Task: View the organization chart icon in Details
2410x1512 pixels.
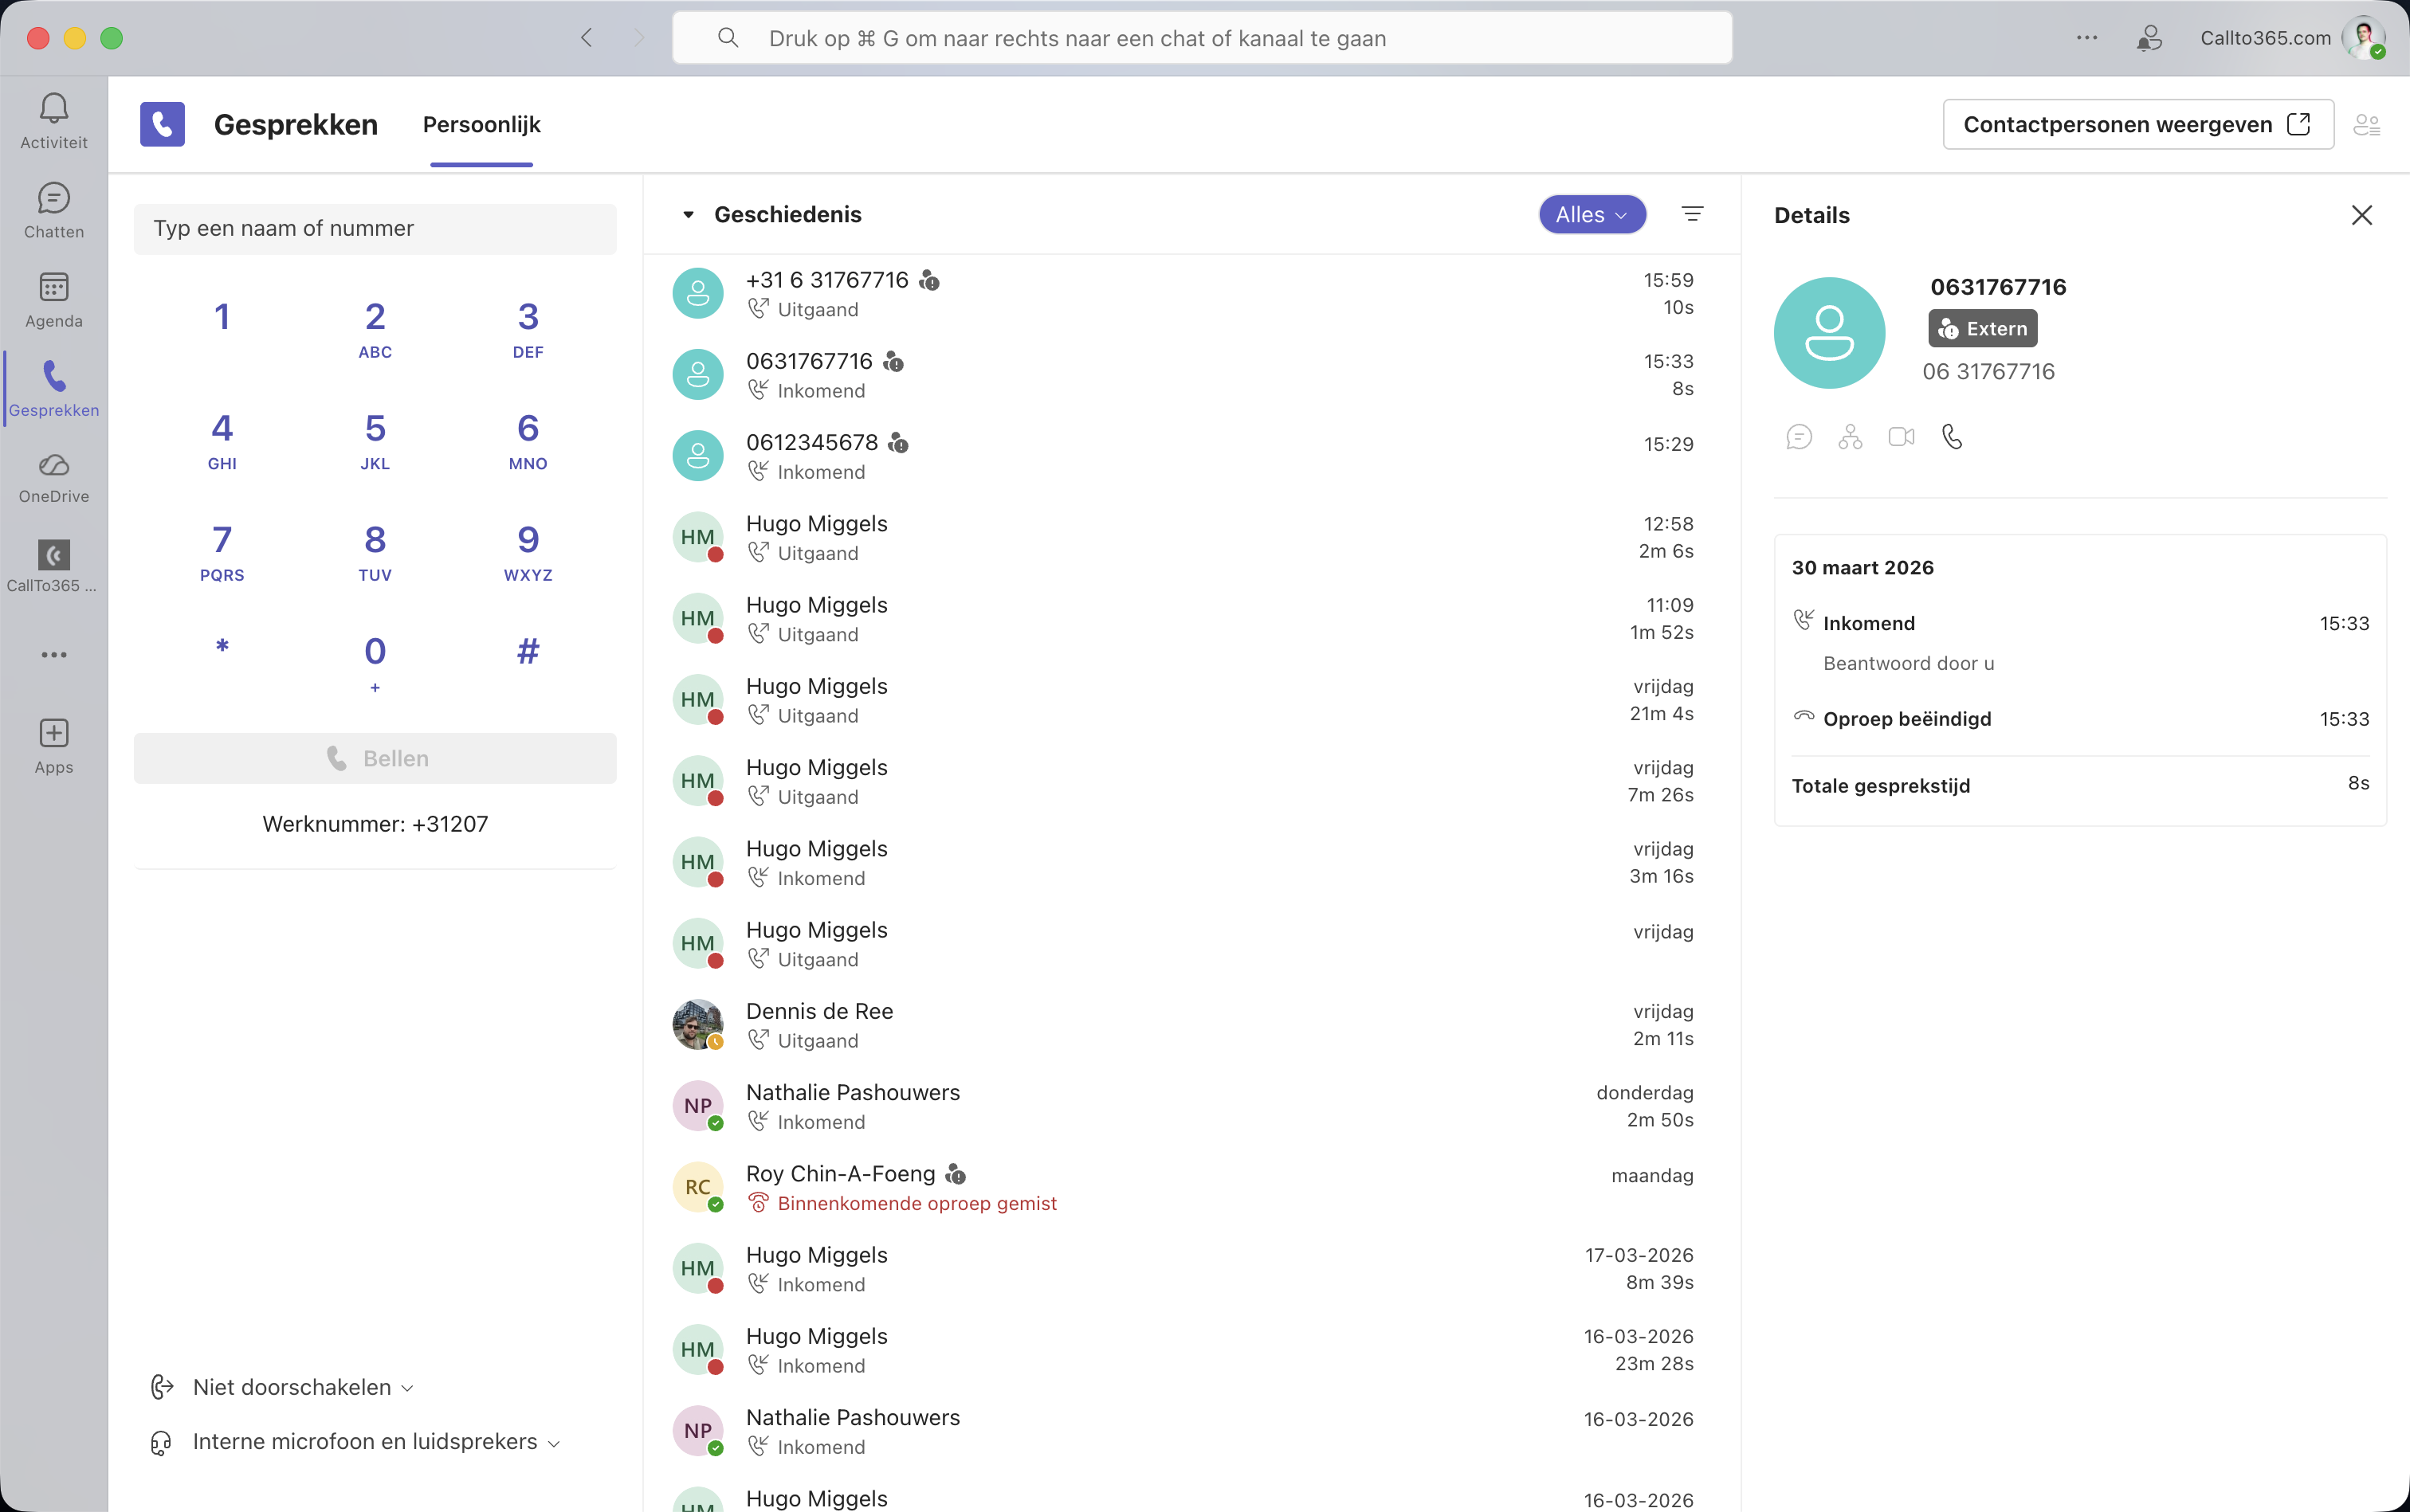Action: (x=1849, y=437)
